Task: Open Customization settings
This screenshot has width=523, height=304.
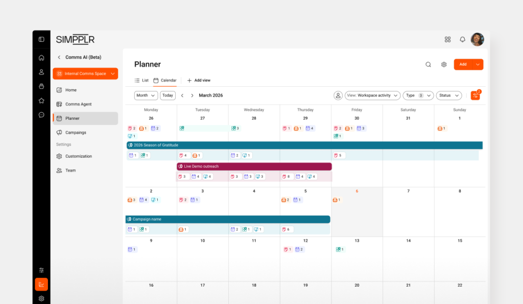Action: (85, 156)
